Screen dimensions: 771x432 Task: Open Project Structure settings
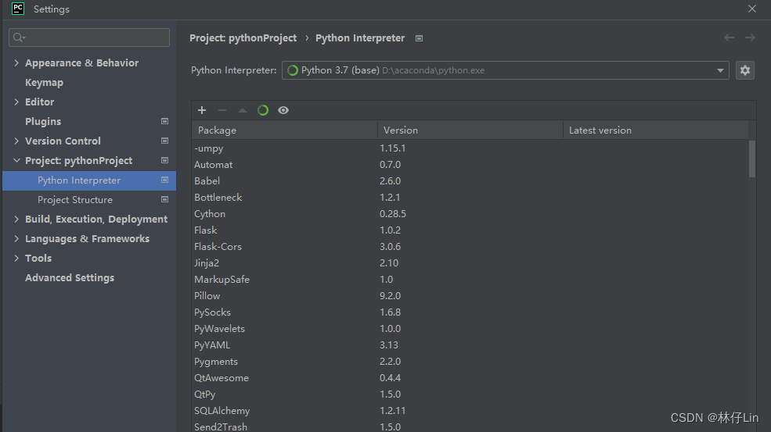[75, 200]
